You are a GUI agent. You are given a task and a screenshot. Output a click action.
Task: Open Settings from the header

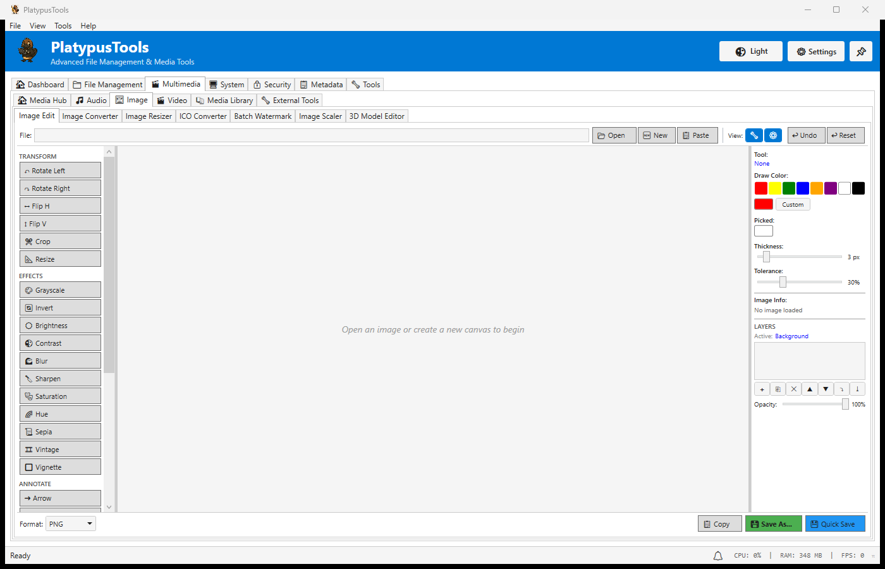(x=815, y=51)
